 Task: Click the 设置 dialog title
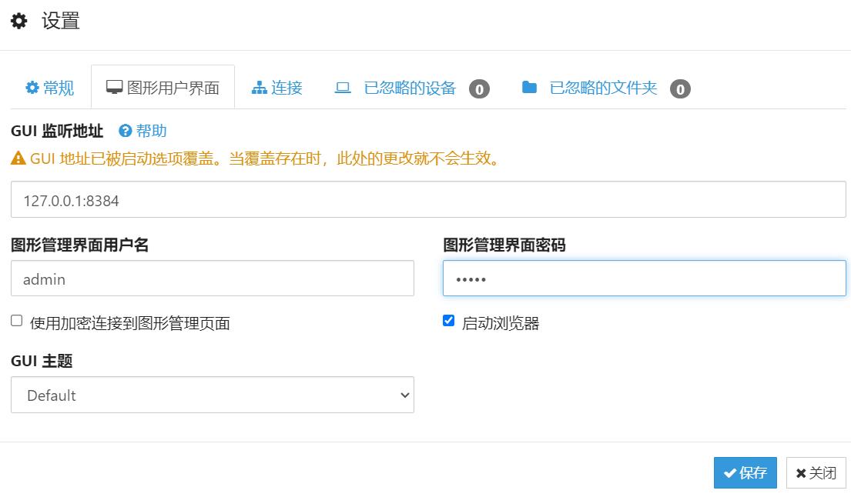[x=61, y=21]
